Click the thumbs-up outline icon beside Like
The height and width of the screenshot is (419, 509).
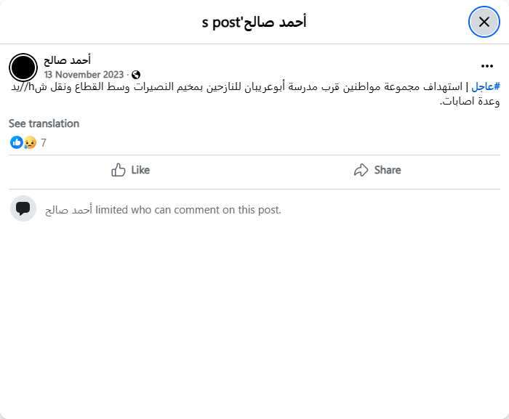tap(119, 170)
